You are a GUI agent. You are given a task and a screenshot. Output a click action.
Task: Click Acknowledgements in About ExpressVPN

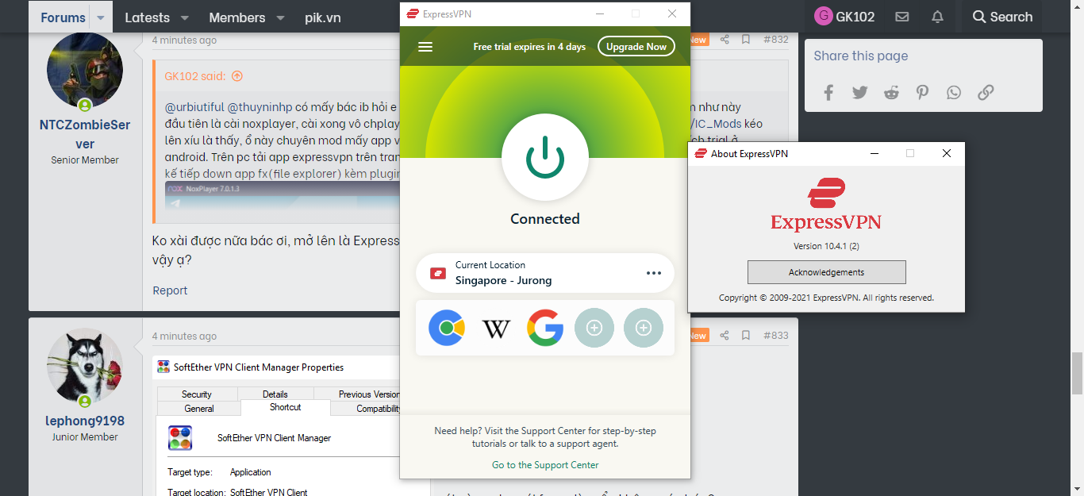coord(826,272)
